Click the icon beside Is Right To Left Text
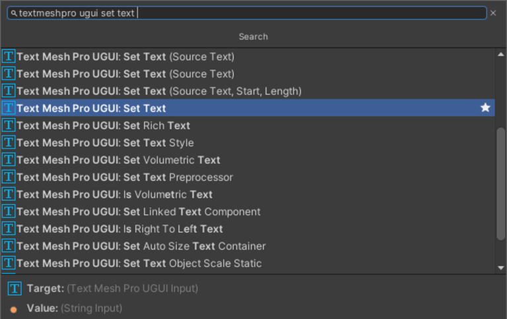Image resolution: width=507 pixels, height=319 pixels. click(x=9, y=229)
